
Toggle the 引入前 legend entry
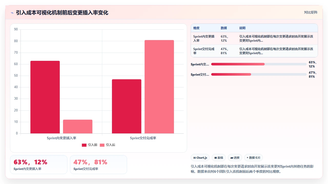pos(89,145)
